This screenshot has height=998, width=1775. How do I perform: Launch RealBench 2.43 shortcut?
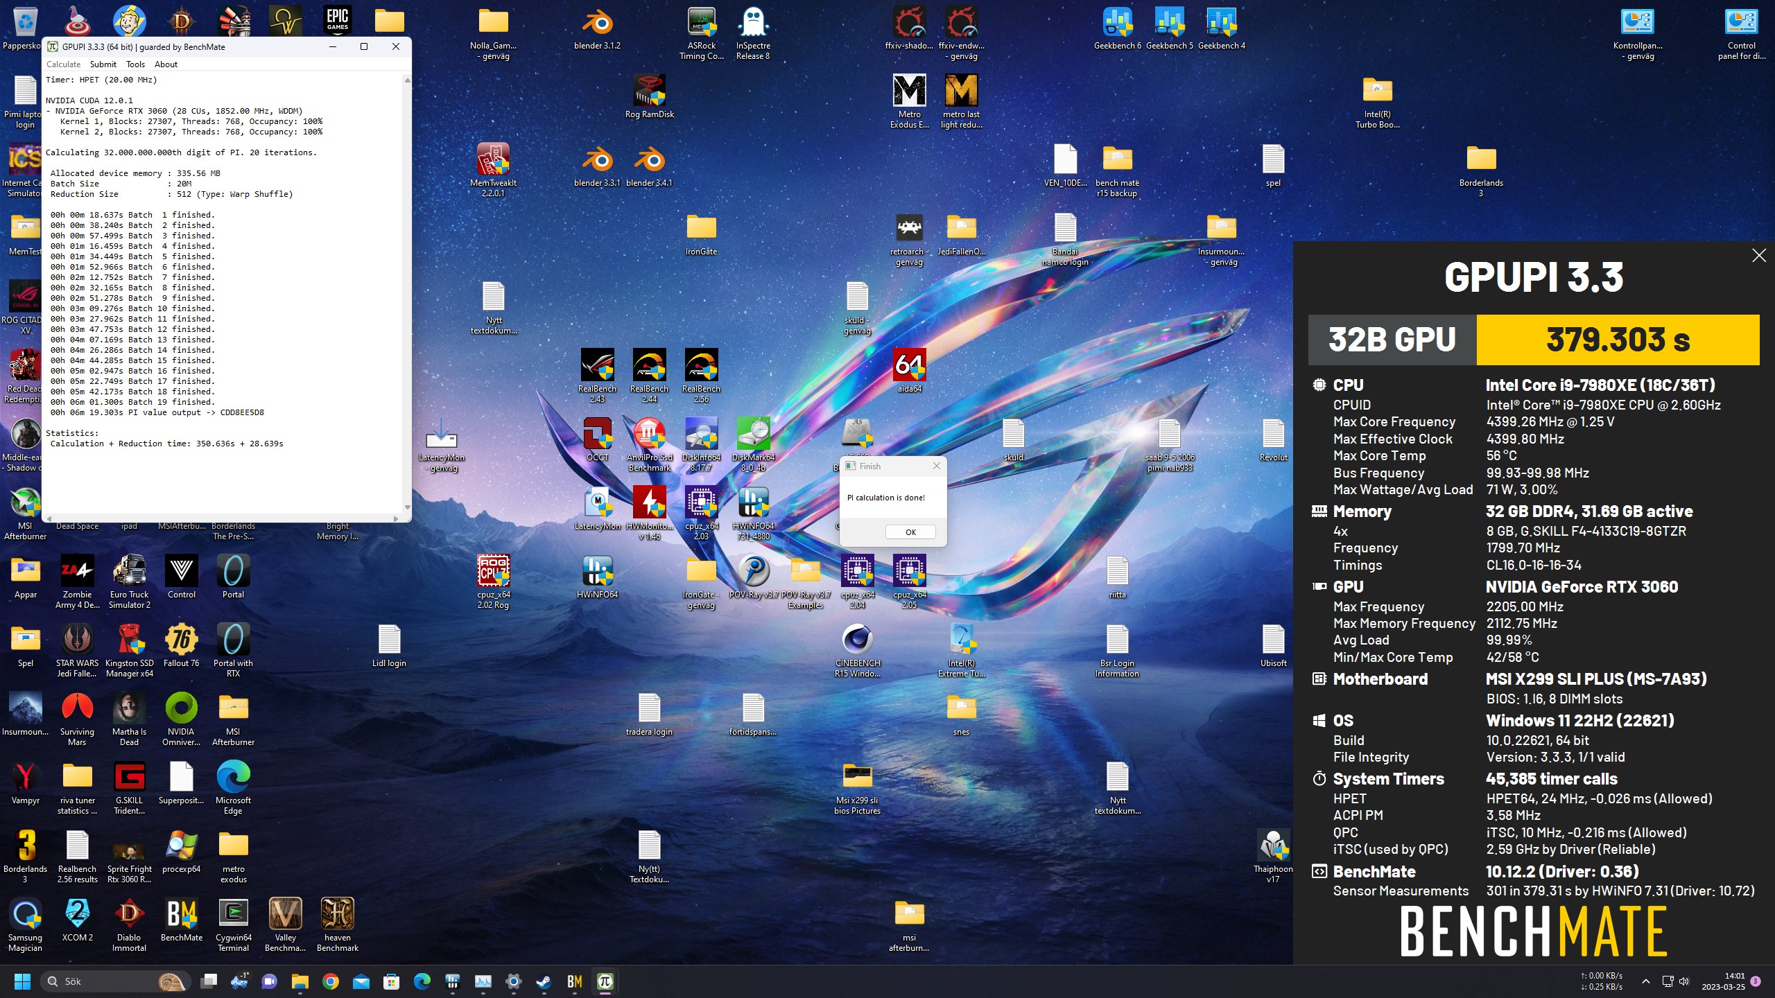point(597,376)
